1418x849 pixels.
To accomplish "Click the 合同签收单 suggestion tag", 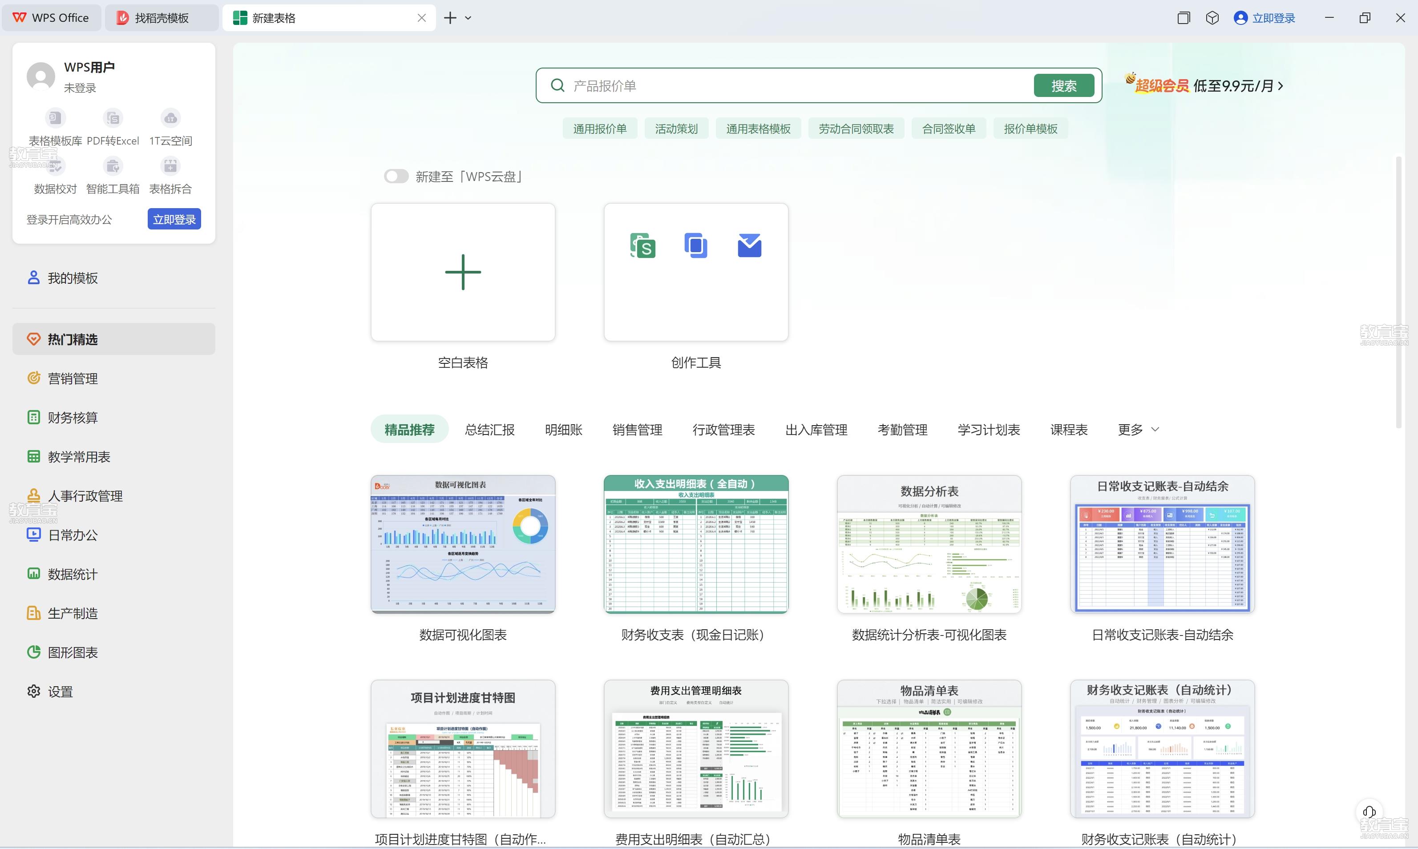I will tap(949, 129).
